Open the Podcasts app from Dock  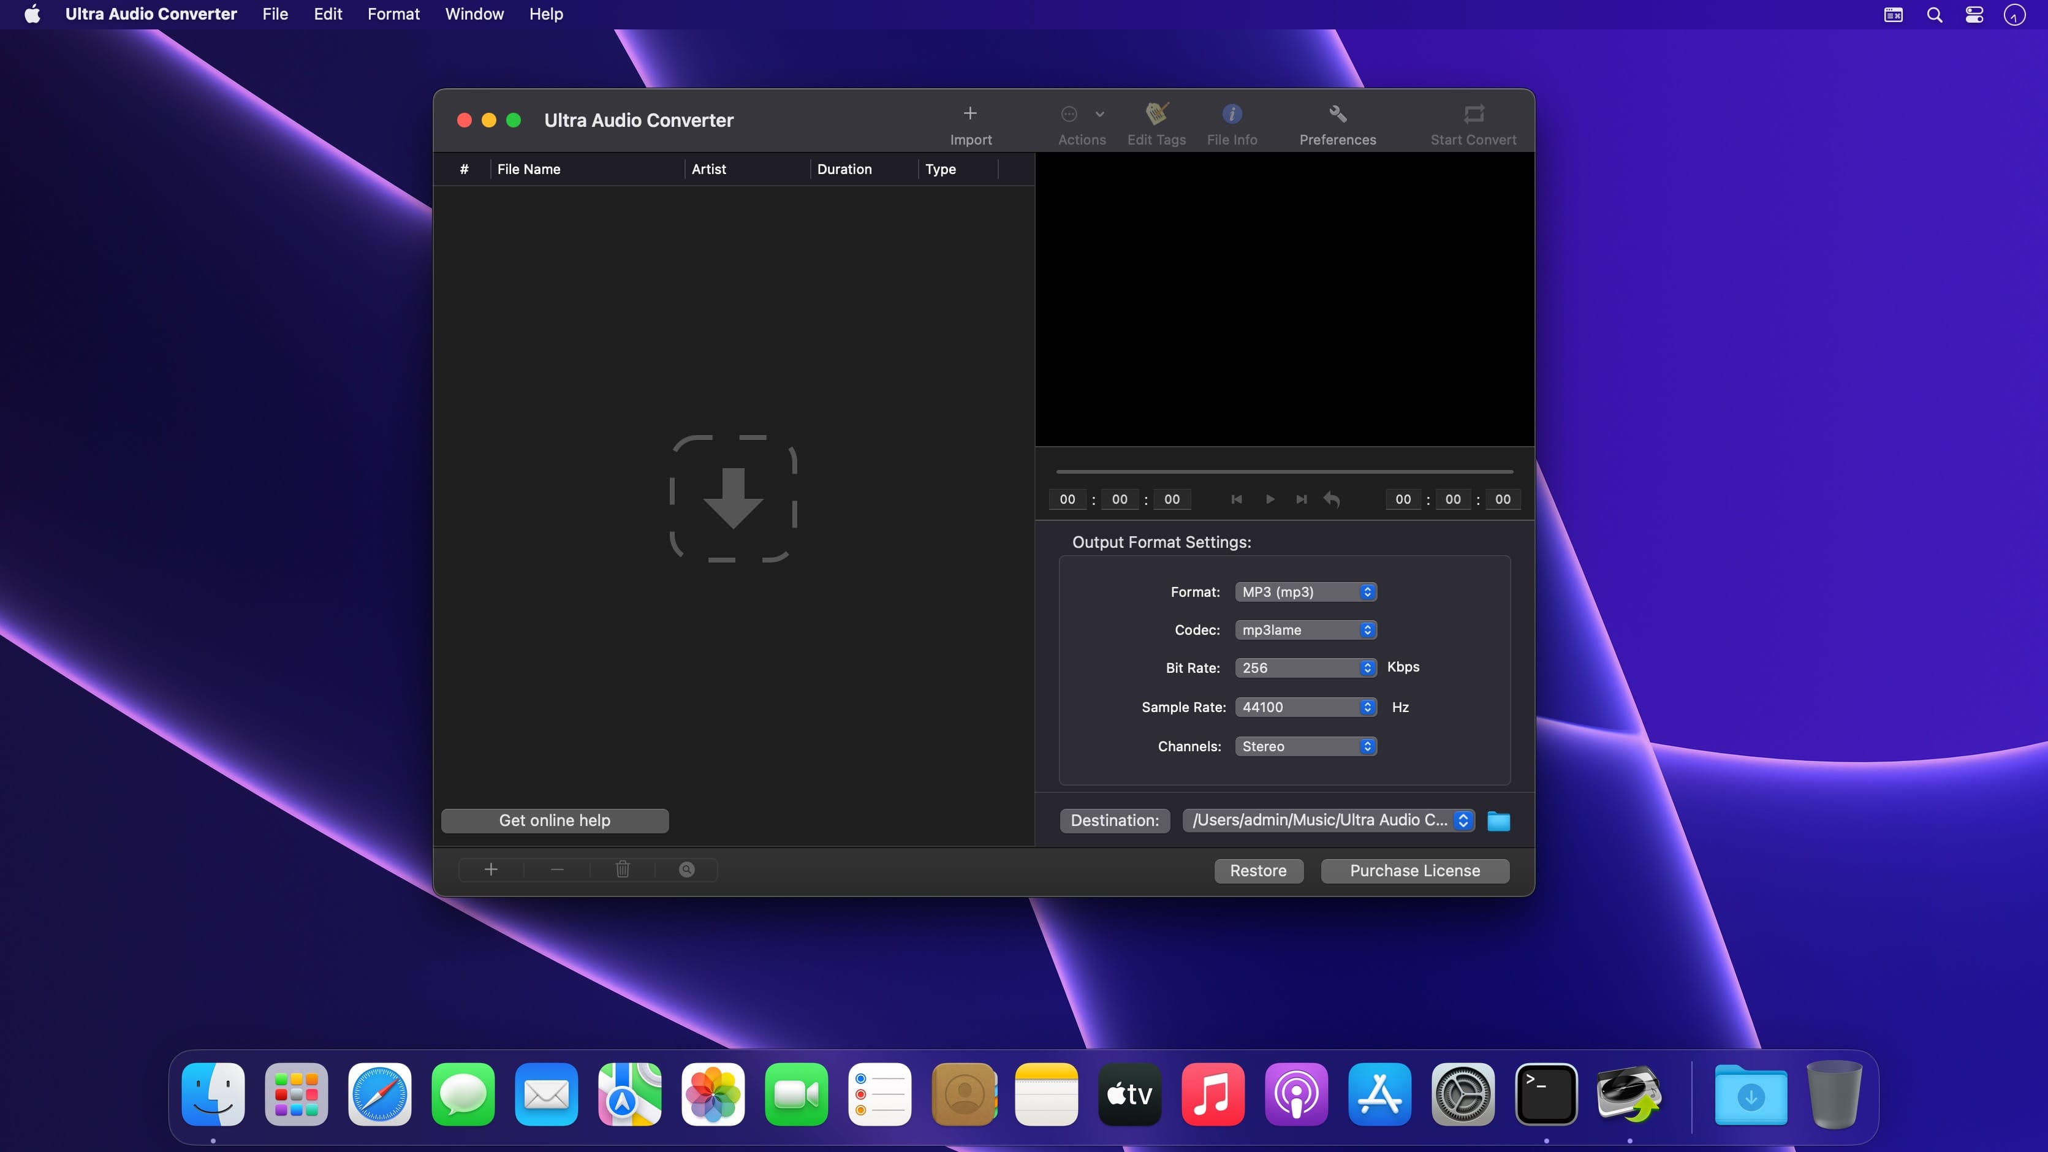click(x=1297, y=1094)
